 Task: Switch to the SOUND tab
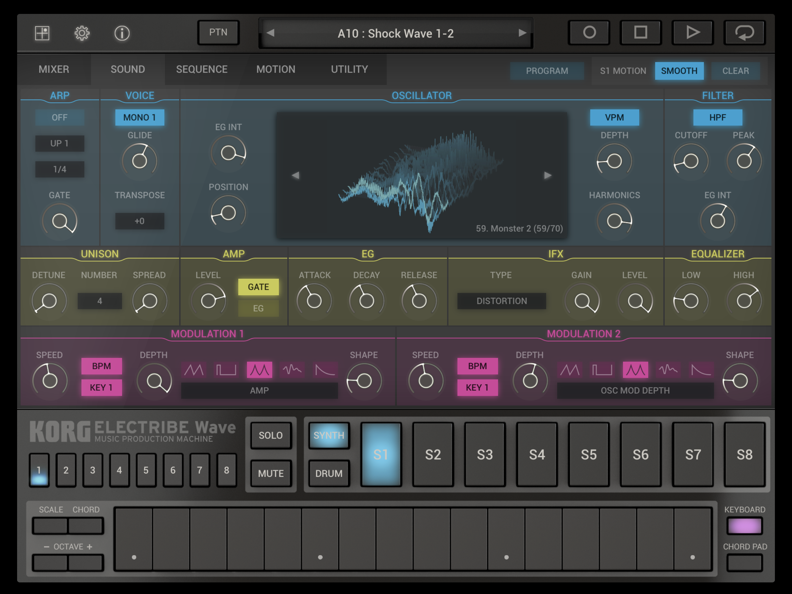tap(128, 69)
